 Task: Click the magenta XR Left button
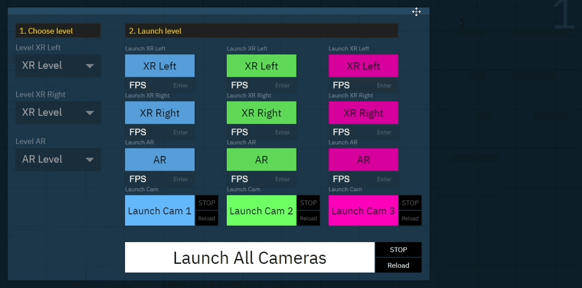[x=363, y=66]
